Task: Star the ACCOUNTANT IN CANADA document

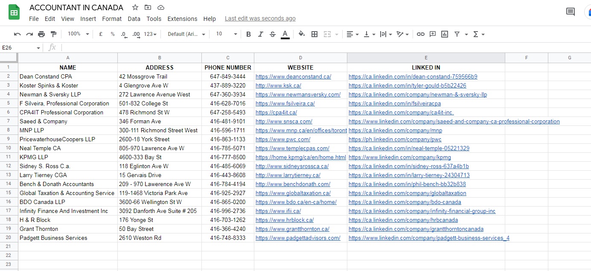Action: click(135, 7)
